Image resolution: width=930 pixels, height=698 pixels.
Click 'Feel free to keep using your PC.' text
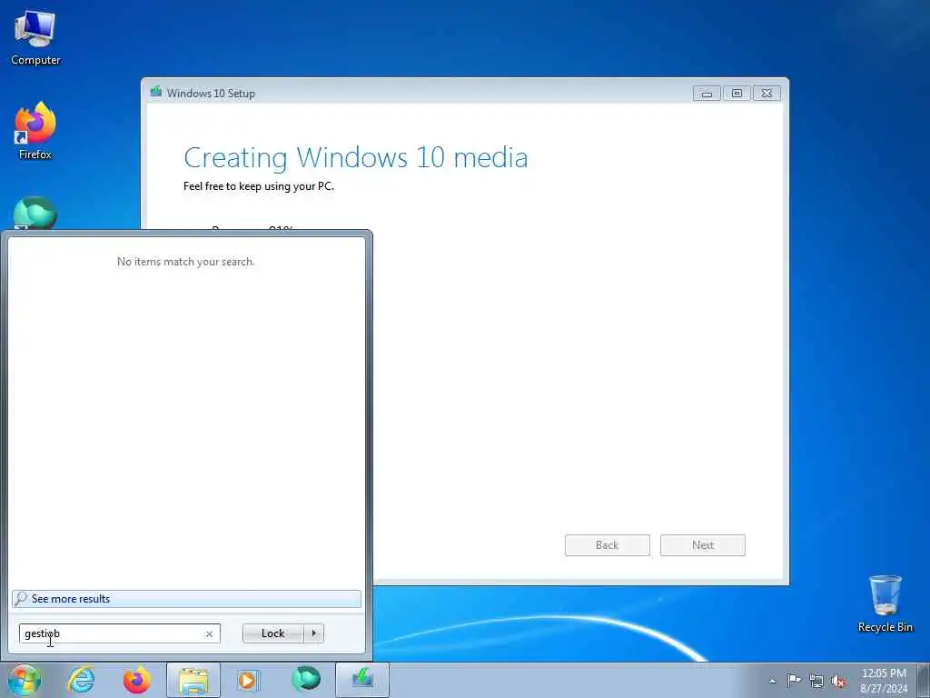pos(259,186)
